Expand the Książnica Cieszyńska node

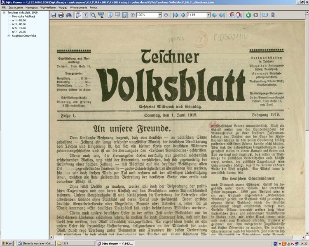point(9,36)
